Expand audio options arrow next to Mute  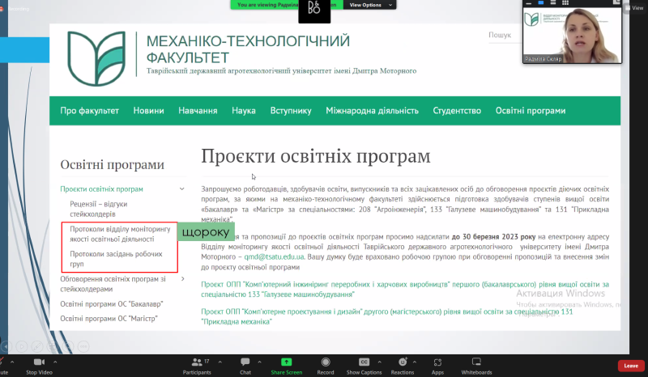click(12, 362)
